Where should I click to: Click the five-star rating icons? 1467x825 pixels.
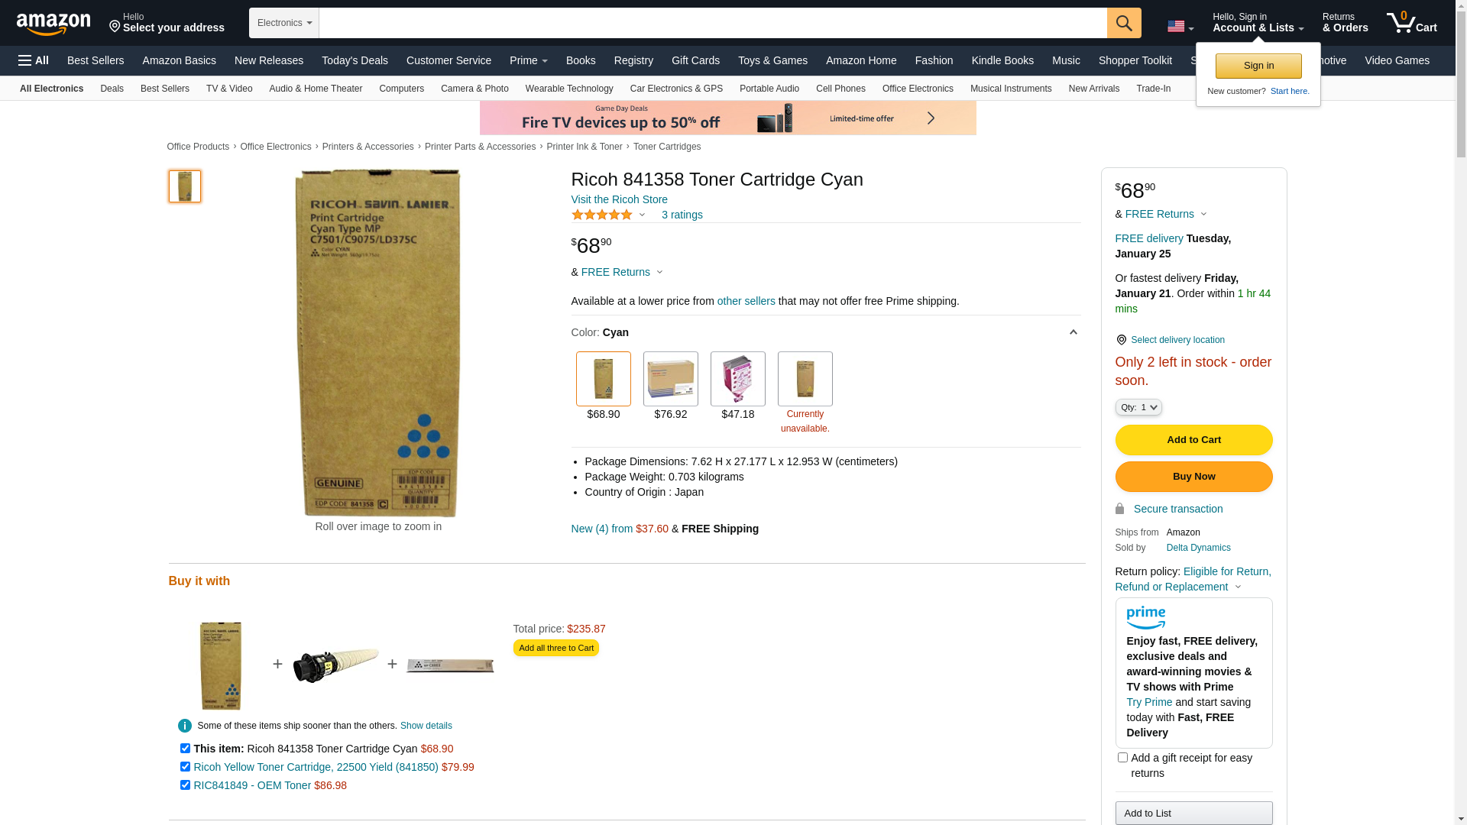click(602, 215)
